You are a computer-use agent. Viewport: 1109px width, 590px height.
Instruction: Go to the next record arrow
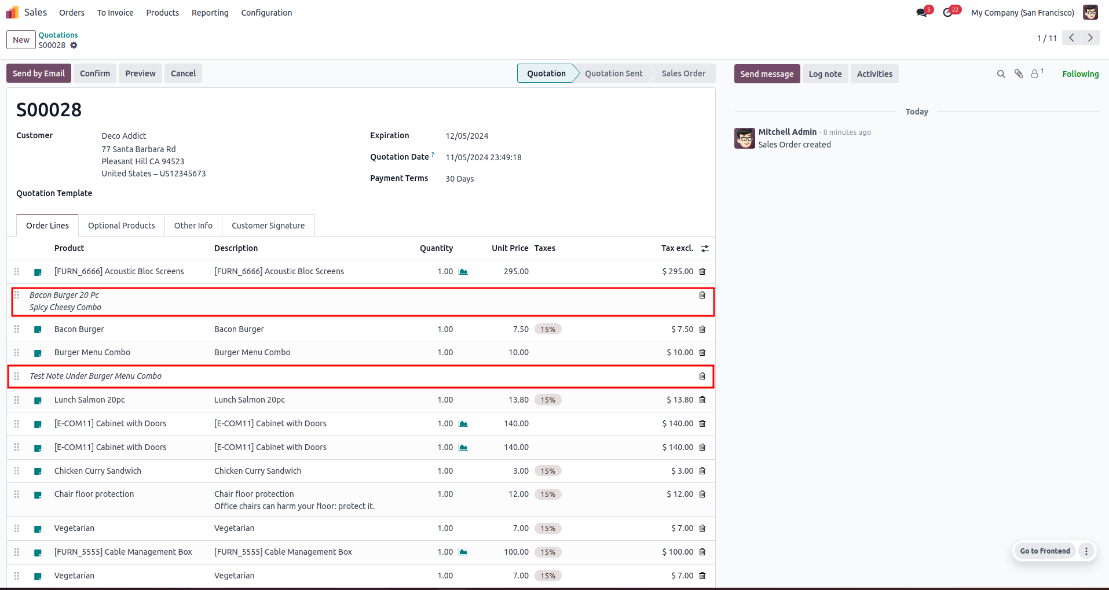click(x=1090, y=38)
